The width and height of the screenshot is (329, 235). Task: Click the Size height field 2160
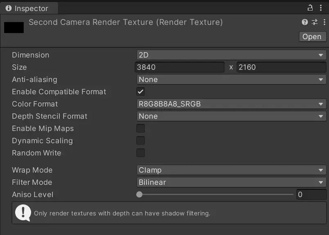pos(282,67)
